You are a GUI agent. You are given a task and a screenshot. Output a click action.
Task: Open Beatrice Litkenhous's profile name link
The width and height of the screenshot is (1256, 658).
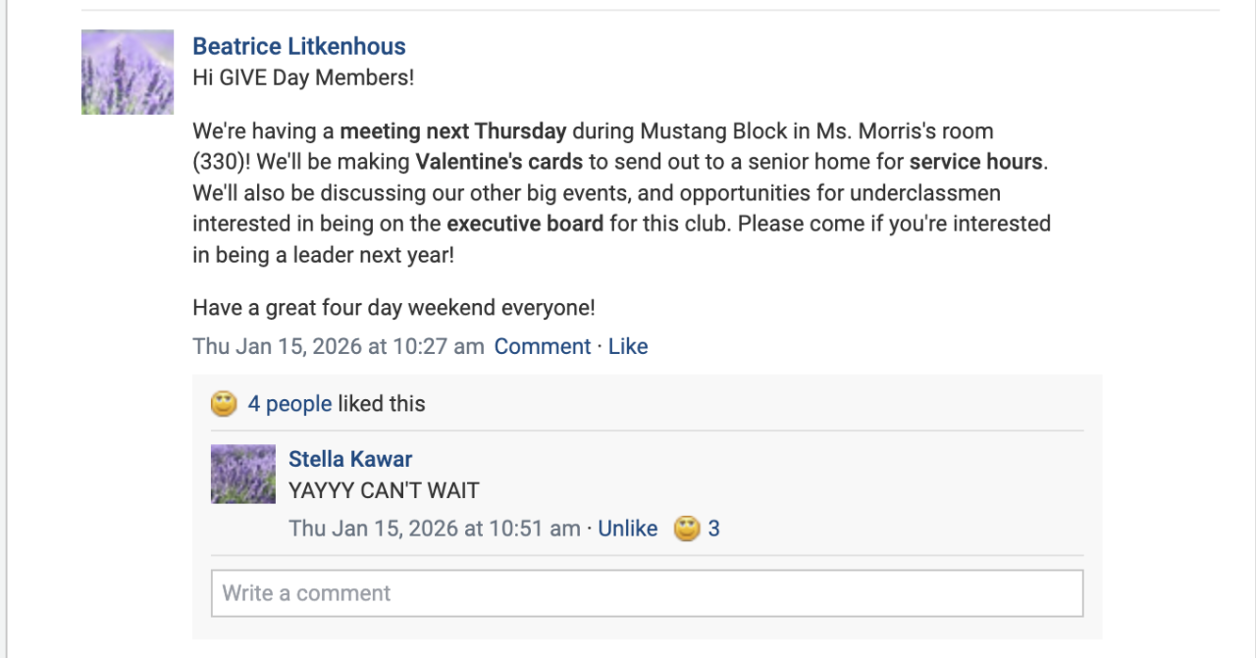298,46
